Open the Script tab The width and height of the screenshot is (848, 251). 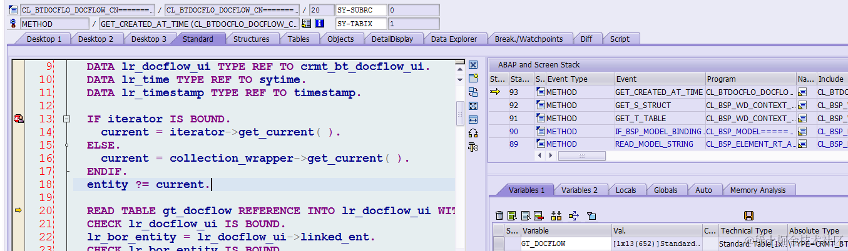pyautogui.click(x=620, y=39)
